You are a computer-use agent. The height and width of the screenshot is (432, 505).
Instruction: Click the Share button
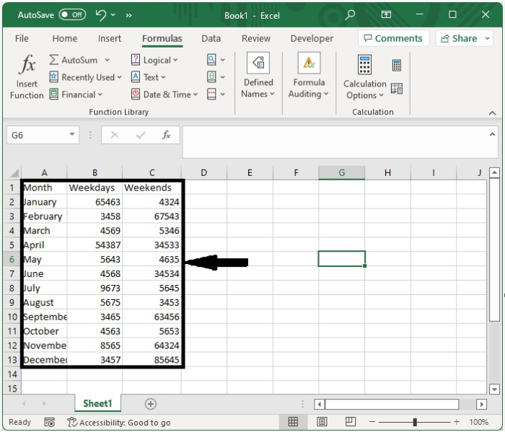click(x=459, y=38)
